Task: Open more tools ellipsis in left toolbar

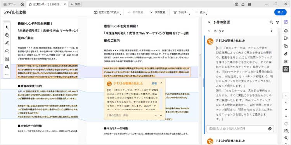Action: tap(7, 74)
